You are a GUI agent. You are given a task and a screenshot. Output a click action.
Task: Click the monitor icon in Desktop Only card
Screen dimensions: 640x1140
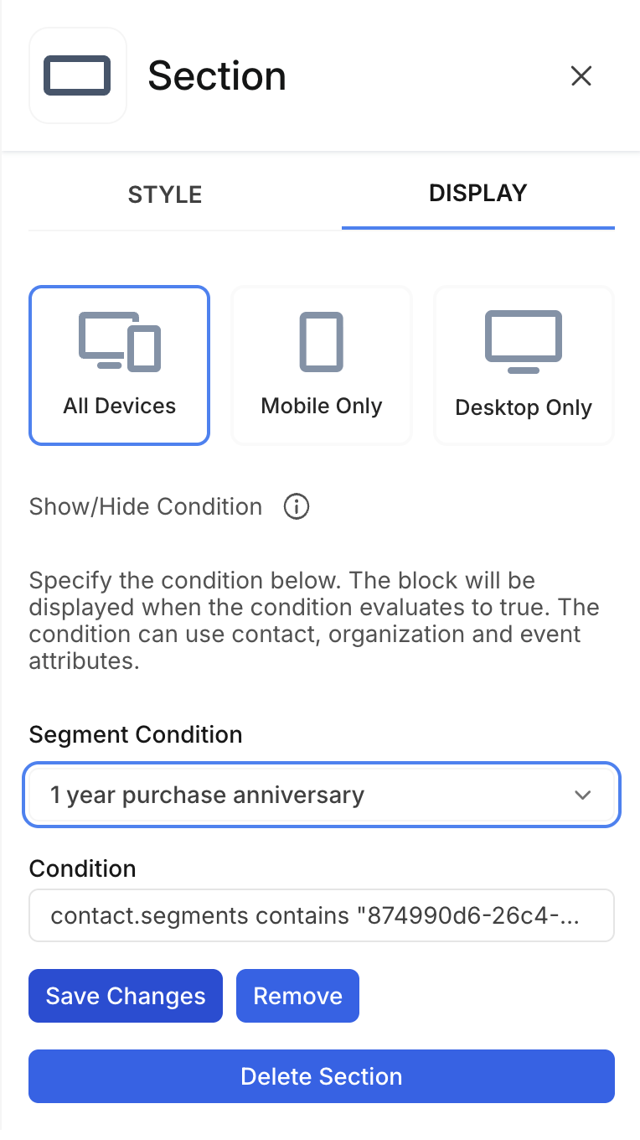point(524,341)
